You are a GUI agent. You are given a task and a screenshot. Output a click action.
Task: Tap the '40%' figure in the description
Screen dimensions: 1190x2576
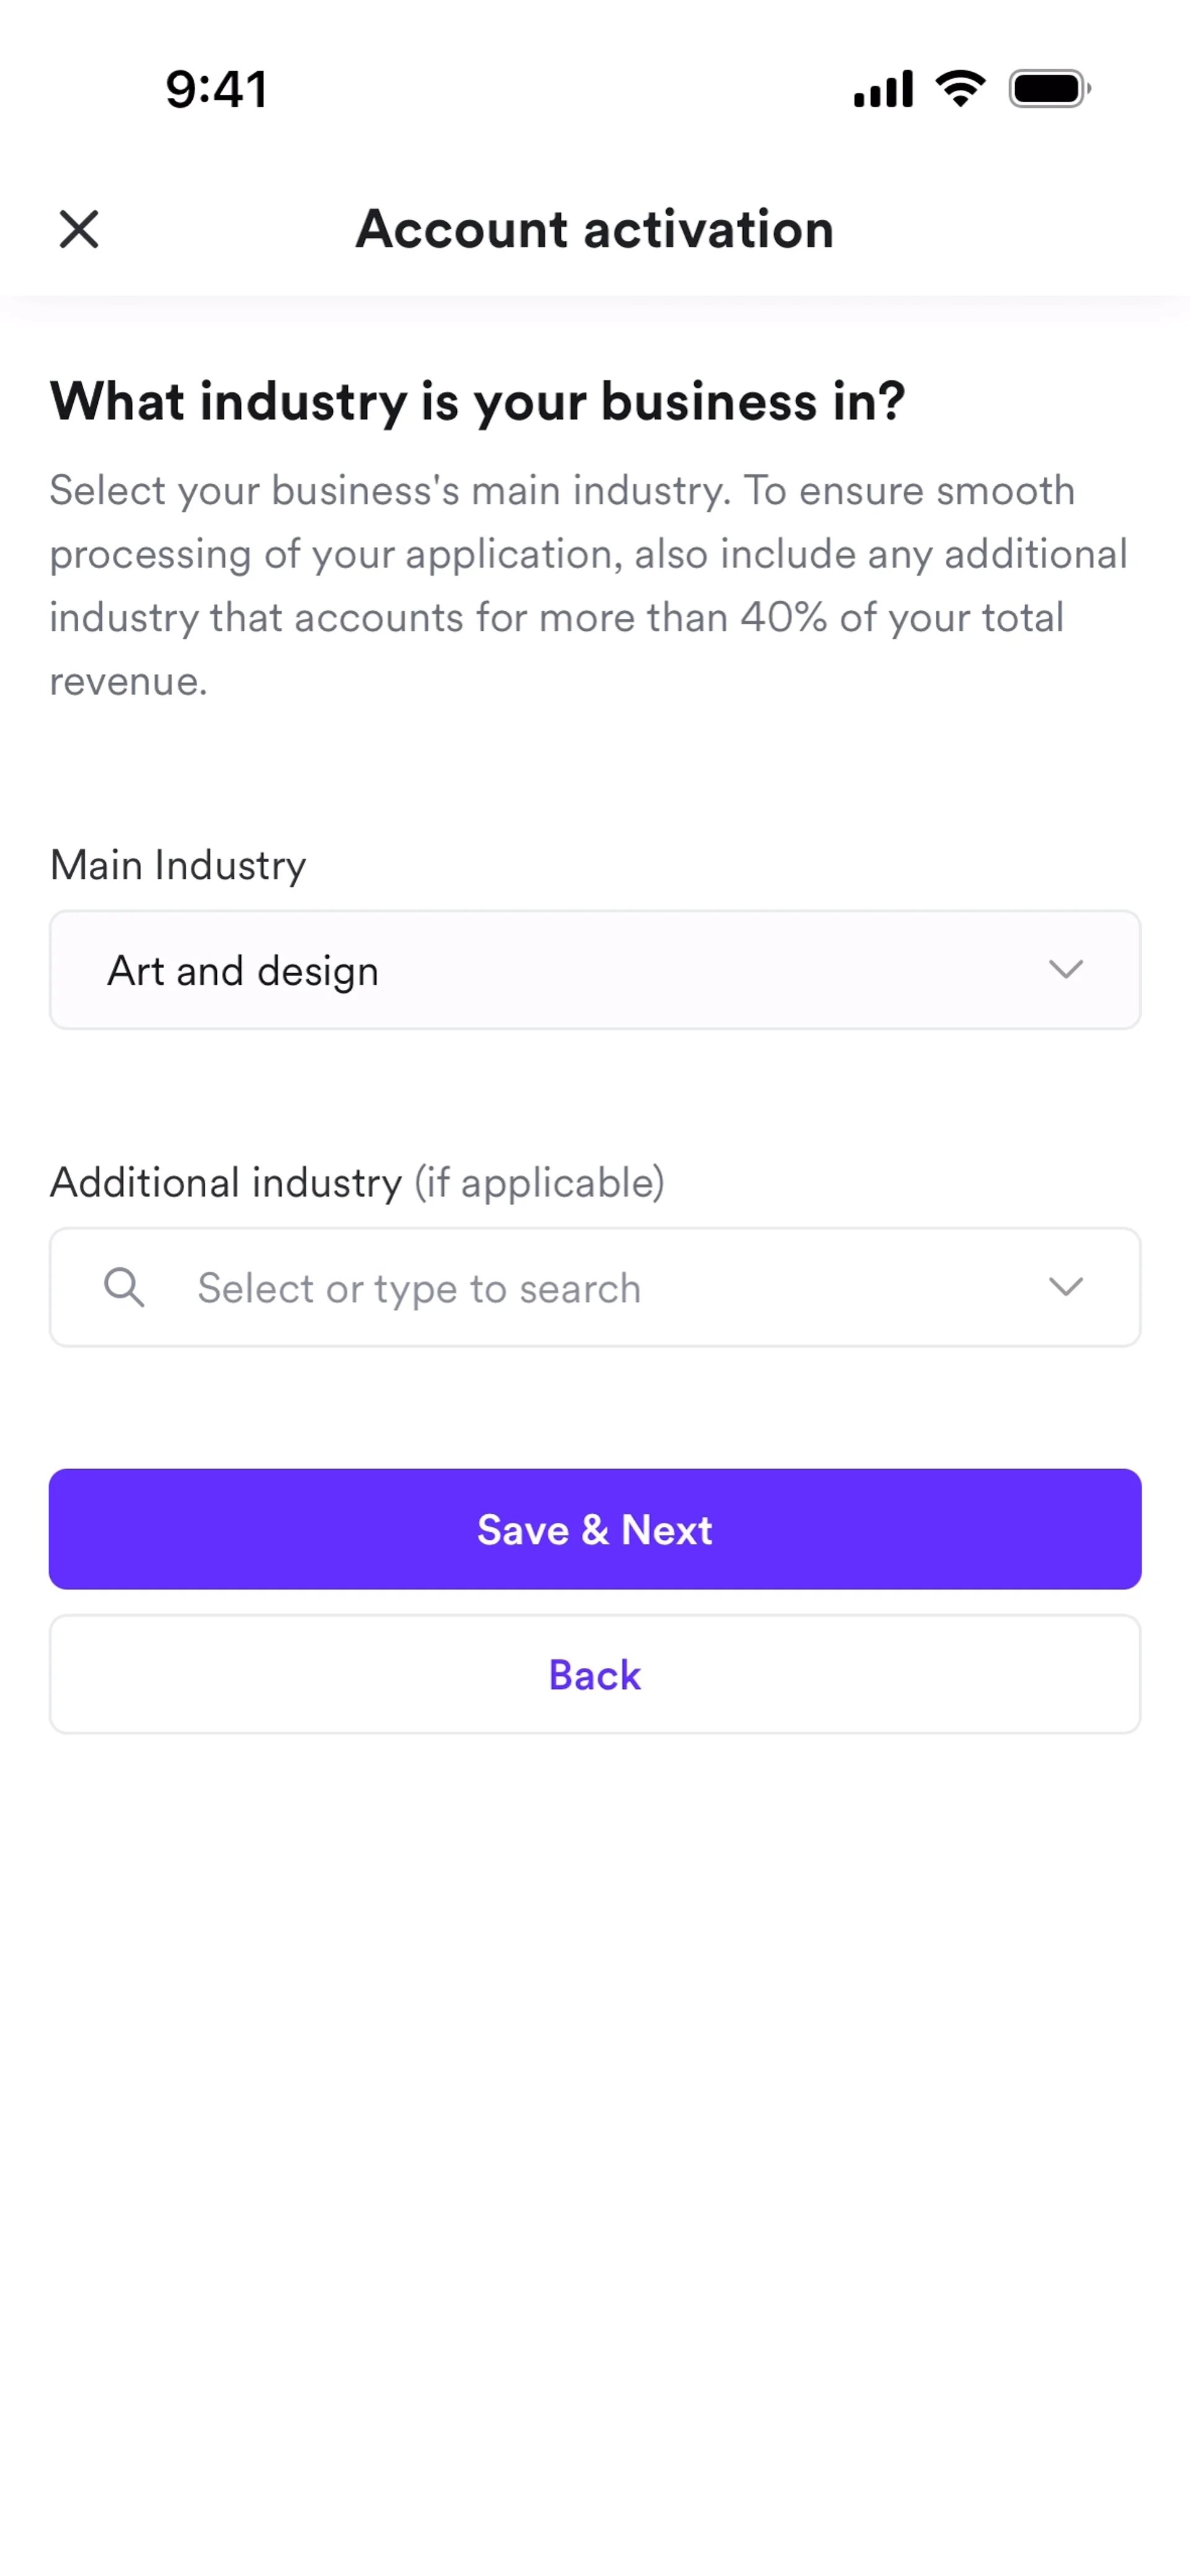(x=783, y=618)
